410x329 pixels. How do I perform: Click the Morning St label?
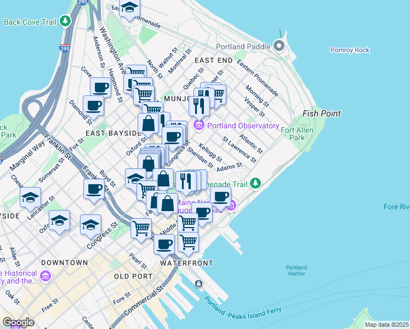point(257,97)
